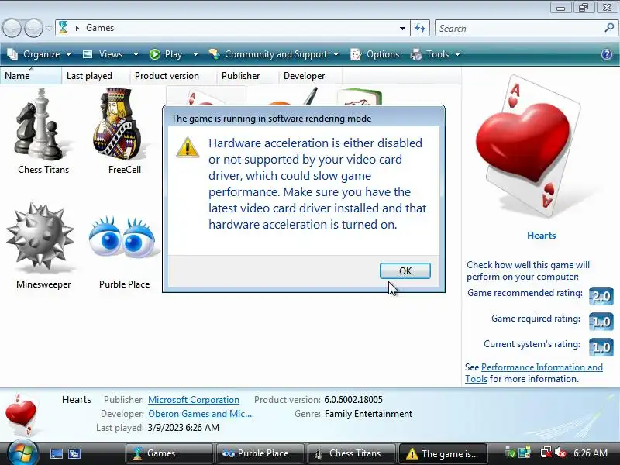Image resolution: width=620 pixels, height=465 pixels.
Task: Switch to Purble Place taskbar button
Action: (x=260, y=453)
